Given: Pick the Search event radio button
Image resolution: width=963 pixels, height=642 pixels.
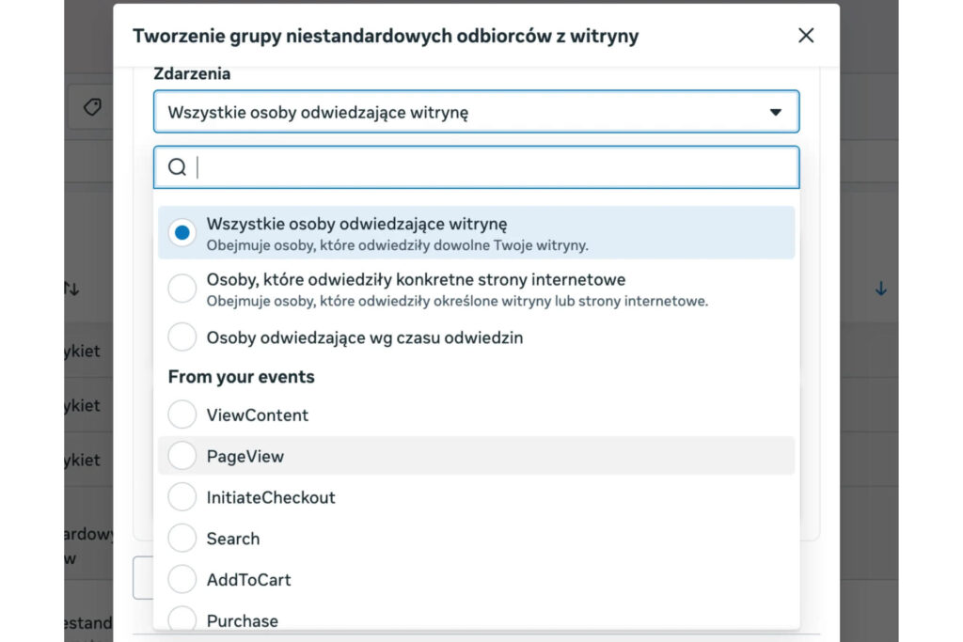Looking at the screenshot, I should pos(182,539).
